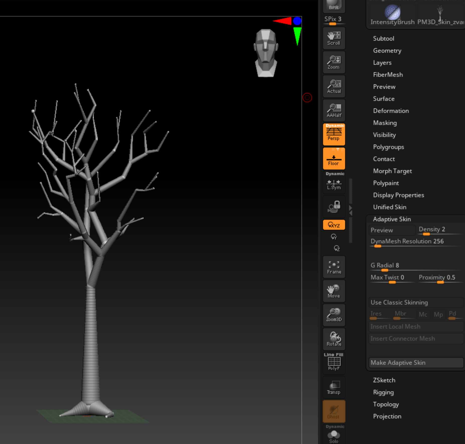Screen dimensions: 465x444
Task: Click the AAHalf view icon
Action: [x=334, y=110]
